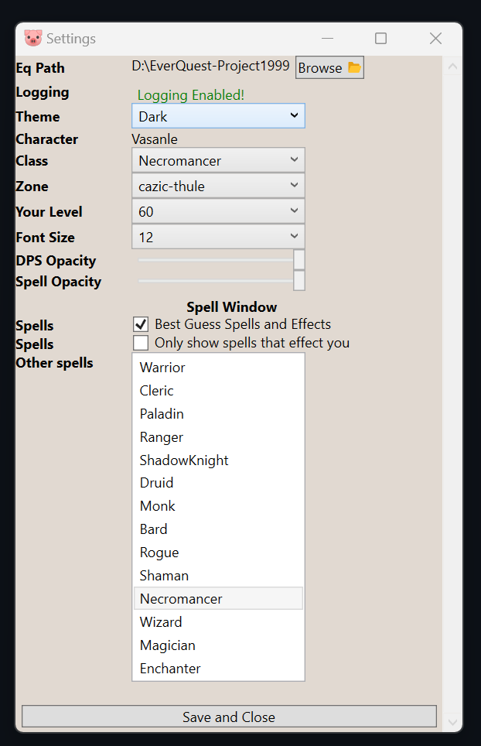Image resolution: width=481 pixels, height=746 pixels.
Task: Select Paladin in Other spells list
Action: 218,414
